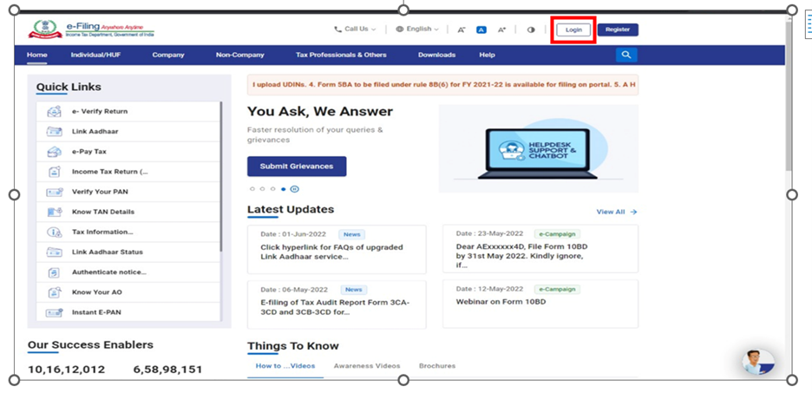The width and height of the screenshot is (812, 393).
Task: Click the Income Tax Department emblem logo
Action: coord(41,29)
